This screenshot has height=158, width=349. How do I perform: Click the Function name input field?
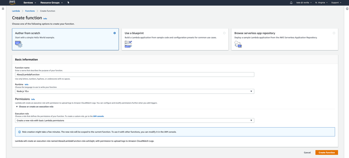tap(134, 75)
